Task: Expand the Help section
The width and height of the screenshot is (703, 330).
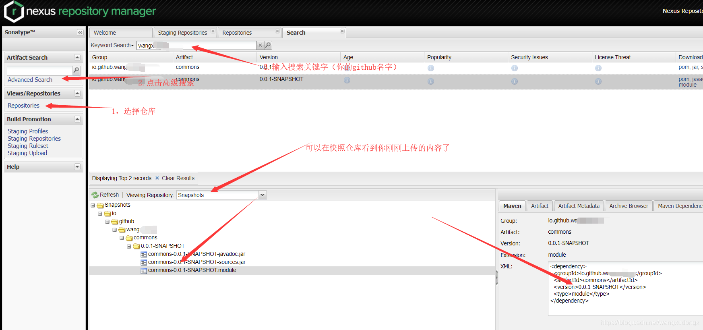Action: click(77, 167)
